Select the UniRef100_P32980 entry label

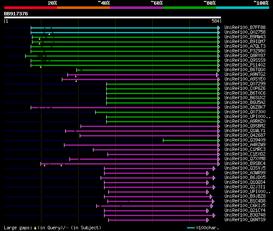pos(245,51)
